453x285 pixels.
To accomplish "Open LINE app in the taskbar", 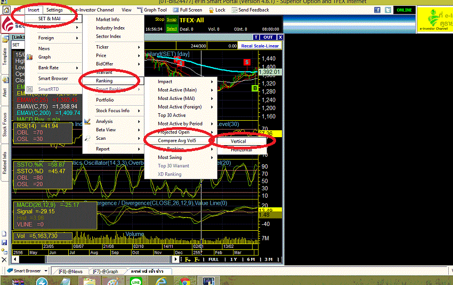I will click(136, 281).
